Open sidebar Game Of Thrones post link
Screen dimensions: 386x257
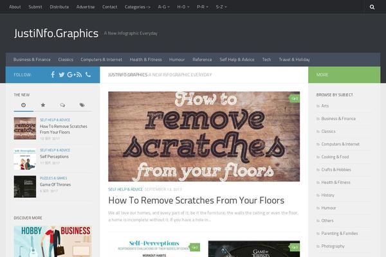point(55,184)
